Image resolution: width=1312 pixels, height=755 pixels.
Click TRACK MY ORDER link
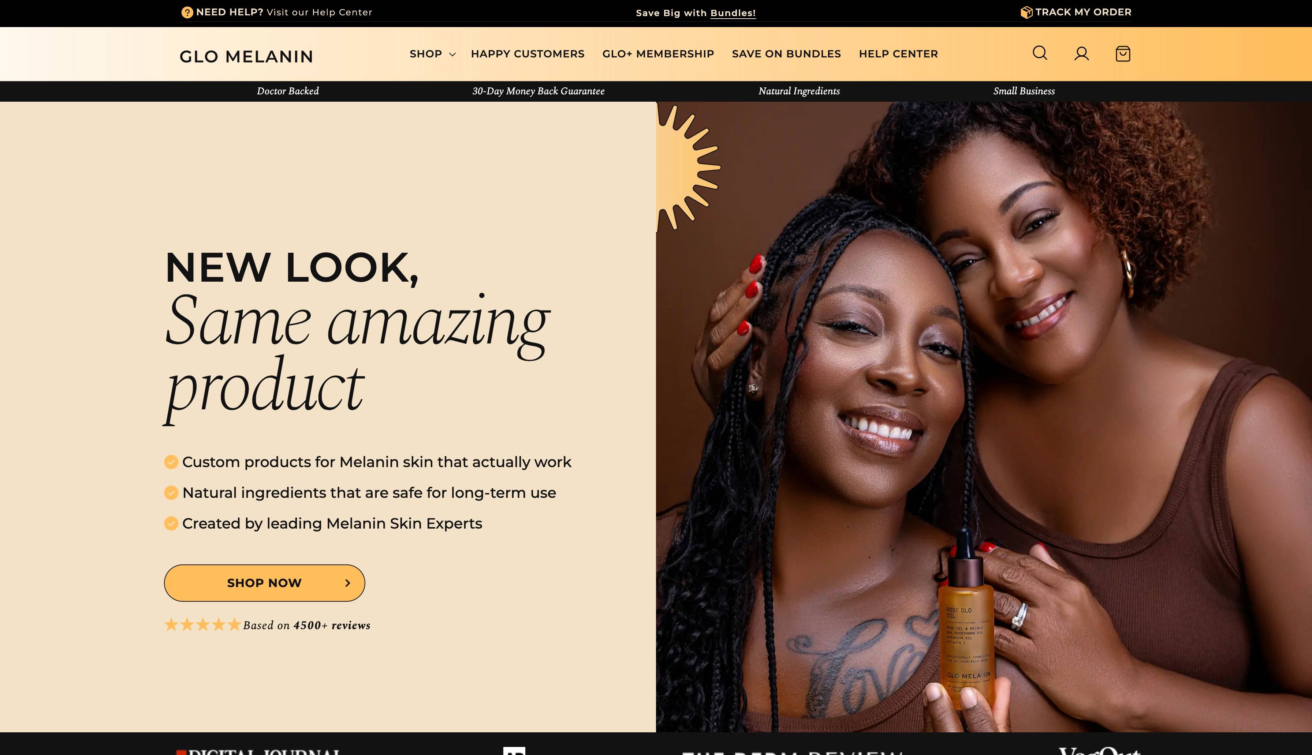tap(1083, 12)
